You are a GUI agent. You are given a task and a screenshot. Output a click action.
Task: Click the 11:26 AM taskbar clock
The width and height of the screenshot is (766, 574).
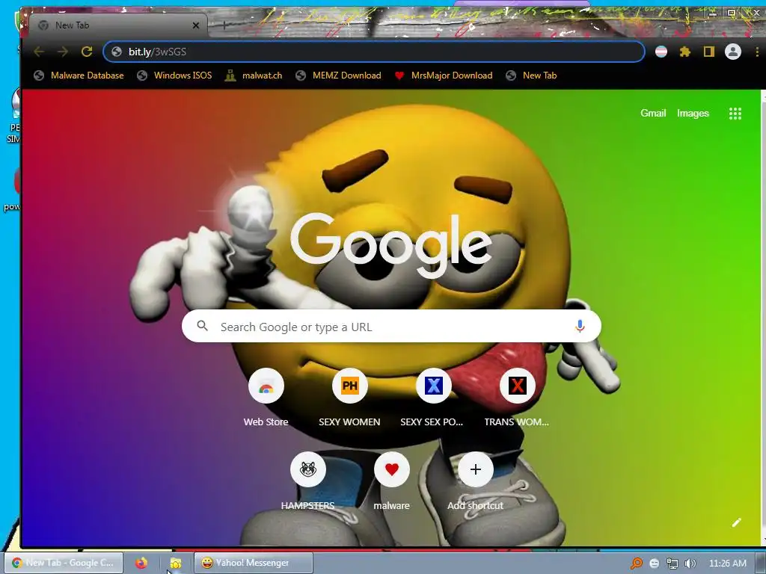point(727,564)
